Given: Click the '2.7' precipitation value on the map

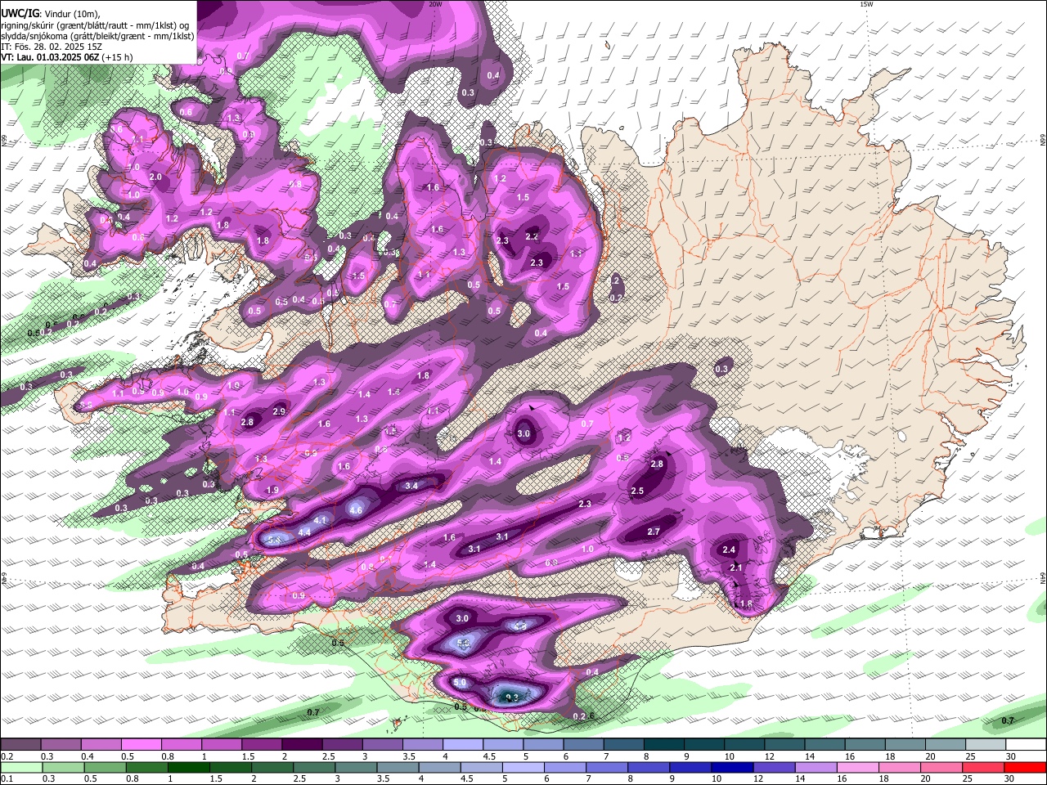Looking at the screenshot, I should pos(654,532).
